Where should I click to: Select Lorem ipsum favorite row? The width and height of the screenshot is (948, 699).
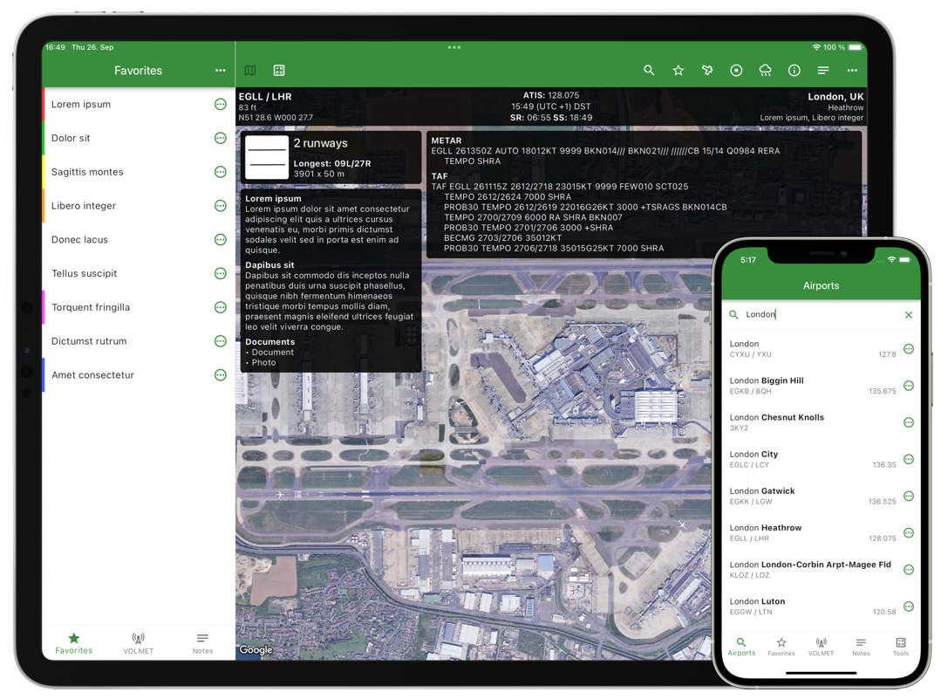[x=139, y=104]
